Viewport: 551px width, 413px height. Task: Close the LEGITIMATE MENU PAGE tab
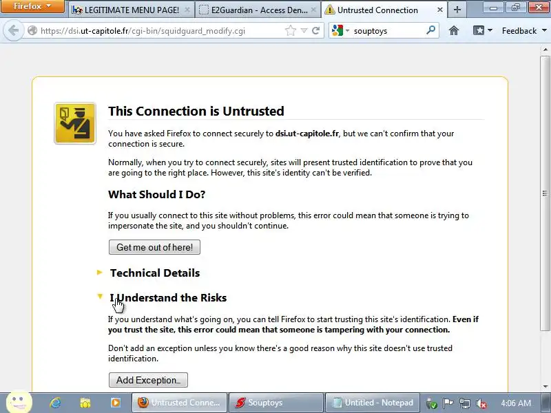pos(187,10)
